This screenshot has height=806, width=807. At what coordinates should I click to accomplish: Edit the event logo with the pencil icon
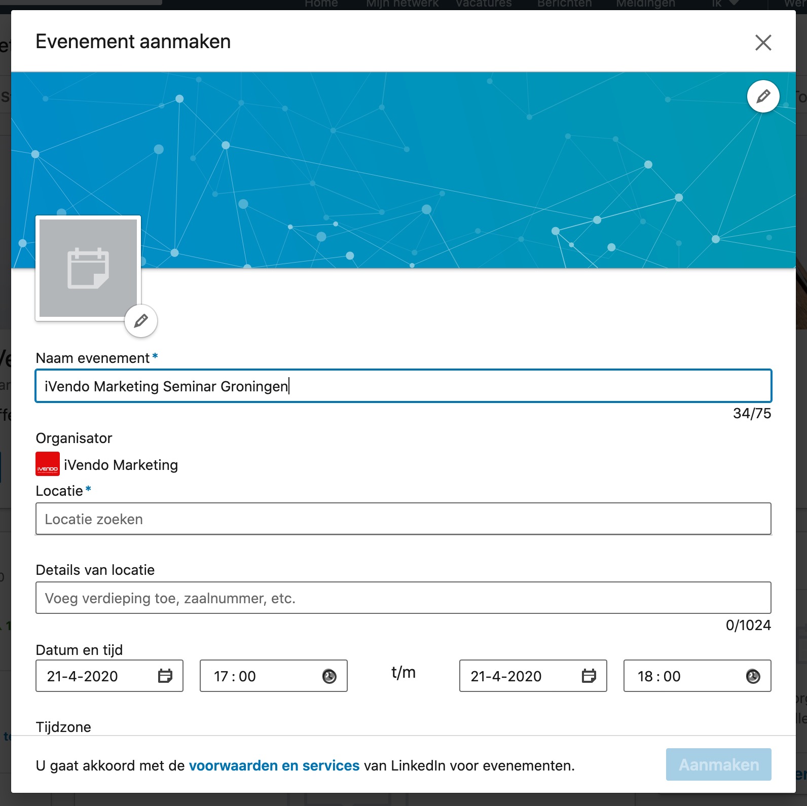coord(141,321)
